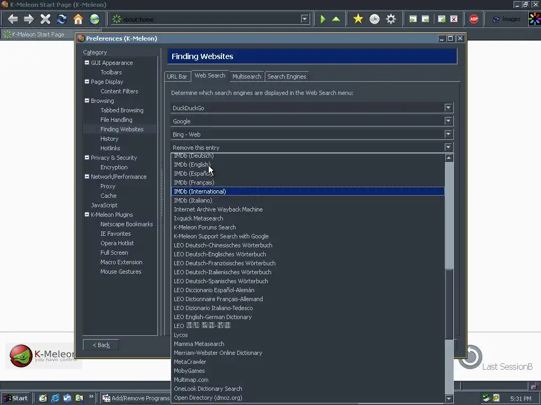The image size is (541, 405).
Task: Open history with the clock icon
Action: pyautogui.click(x=375, y=19)
